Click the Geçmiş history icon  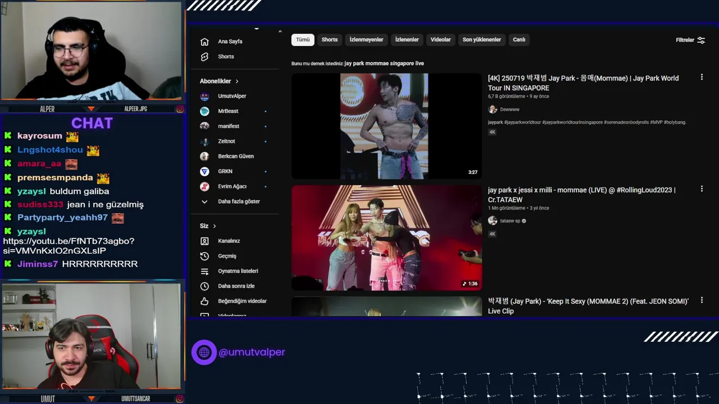click(204, 256)
